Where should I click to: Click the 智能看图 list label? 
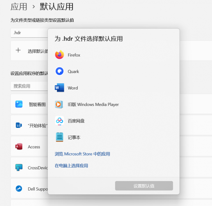(37, 105)
